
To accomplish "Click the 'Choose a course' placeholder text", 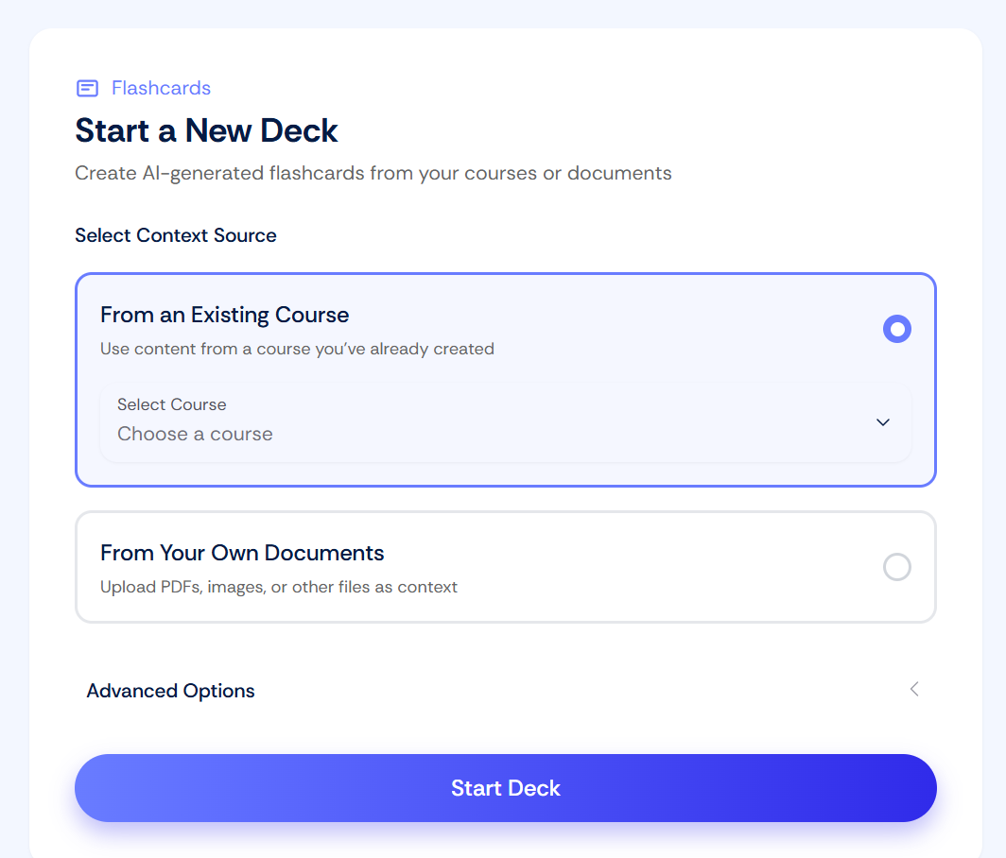I will click(195, 435).
